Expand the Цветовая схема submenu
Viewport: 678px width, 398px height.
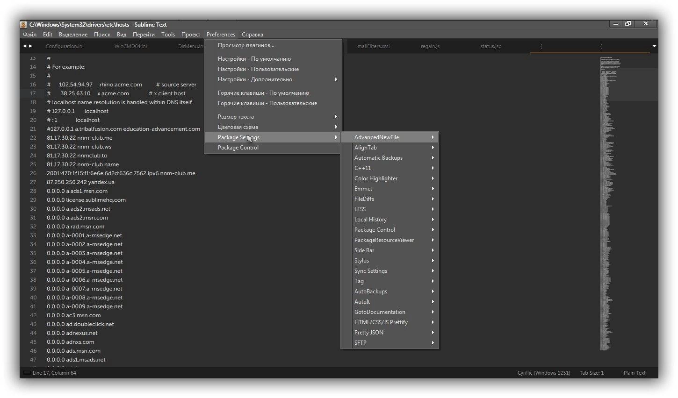272,127
